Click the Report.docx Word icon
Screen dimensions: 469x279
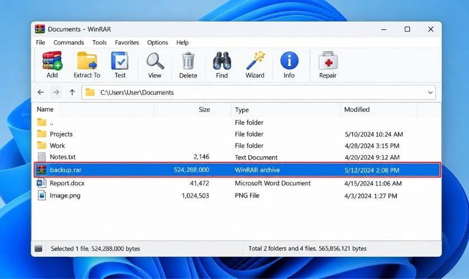click(x=41, y=183)
